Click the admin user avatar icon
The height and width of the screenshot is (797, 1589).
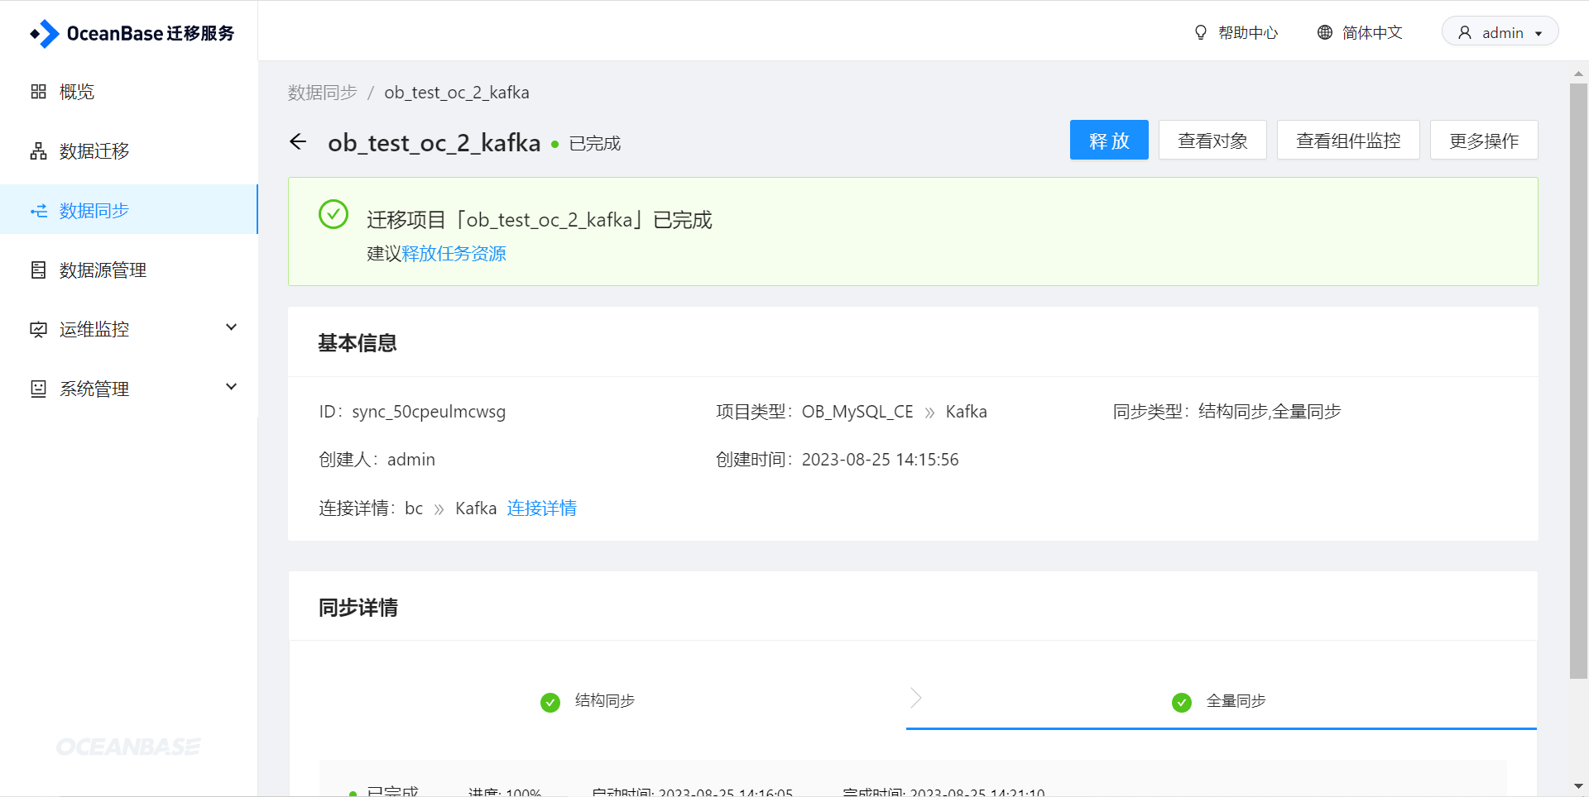[1465, 32]
